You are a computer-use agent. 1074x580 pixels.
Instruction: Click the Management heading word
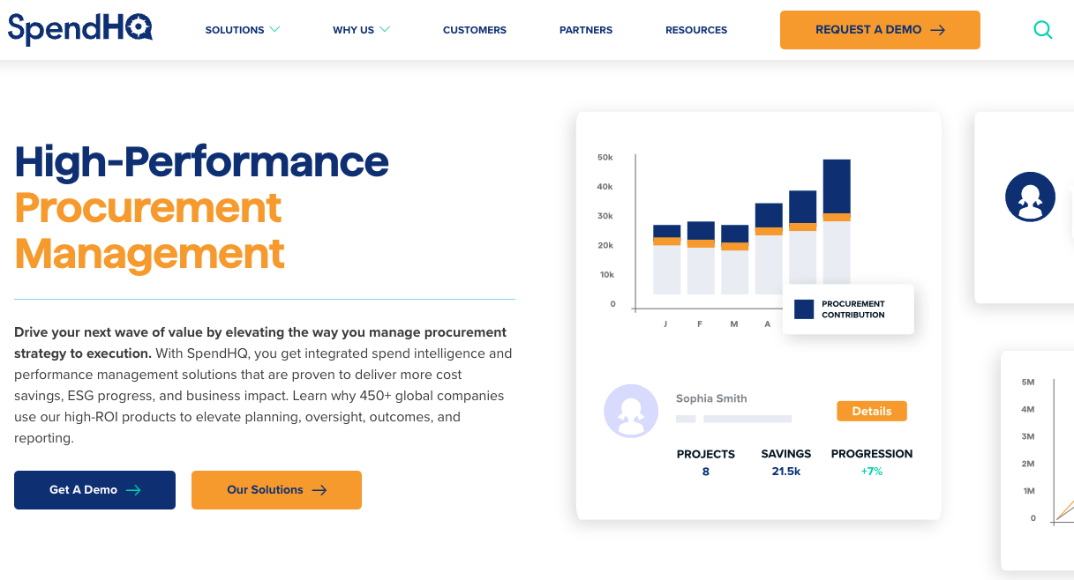point(150,254)
